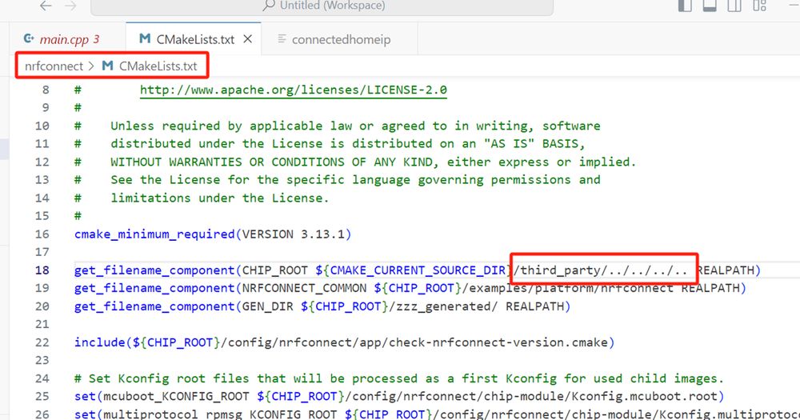Click the CMake icon in the breadcrumb
Viewport: 800px width, 420px height.
point(107,66)
